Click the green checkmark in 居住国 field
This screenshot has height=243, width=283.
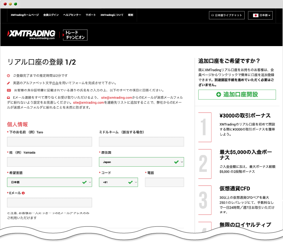(177, 162)
